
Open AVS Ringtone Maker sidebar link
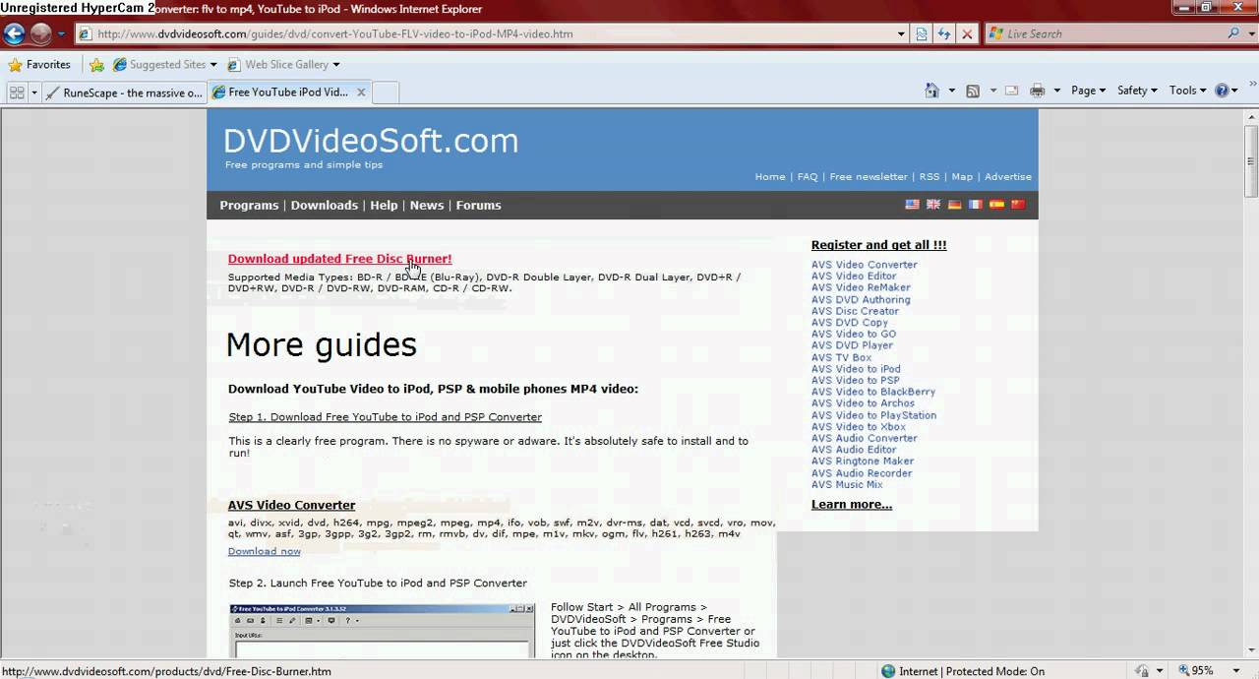863,461
